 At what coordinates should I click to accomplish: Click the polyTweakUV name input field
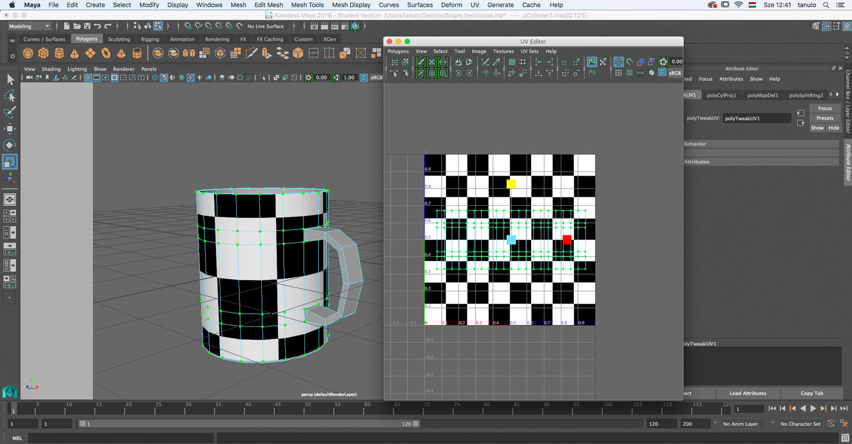pos(757,118)
